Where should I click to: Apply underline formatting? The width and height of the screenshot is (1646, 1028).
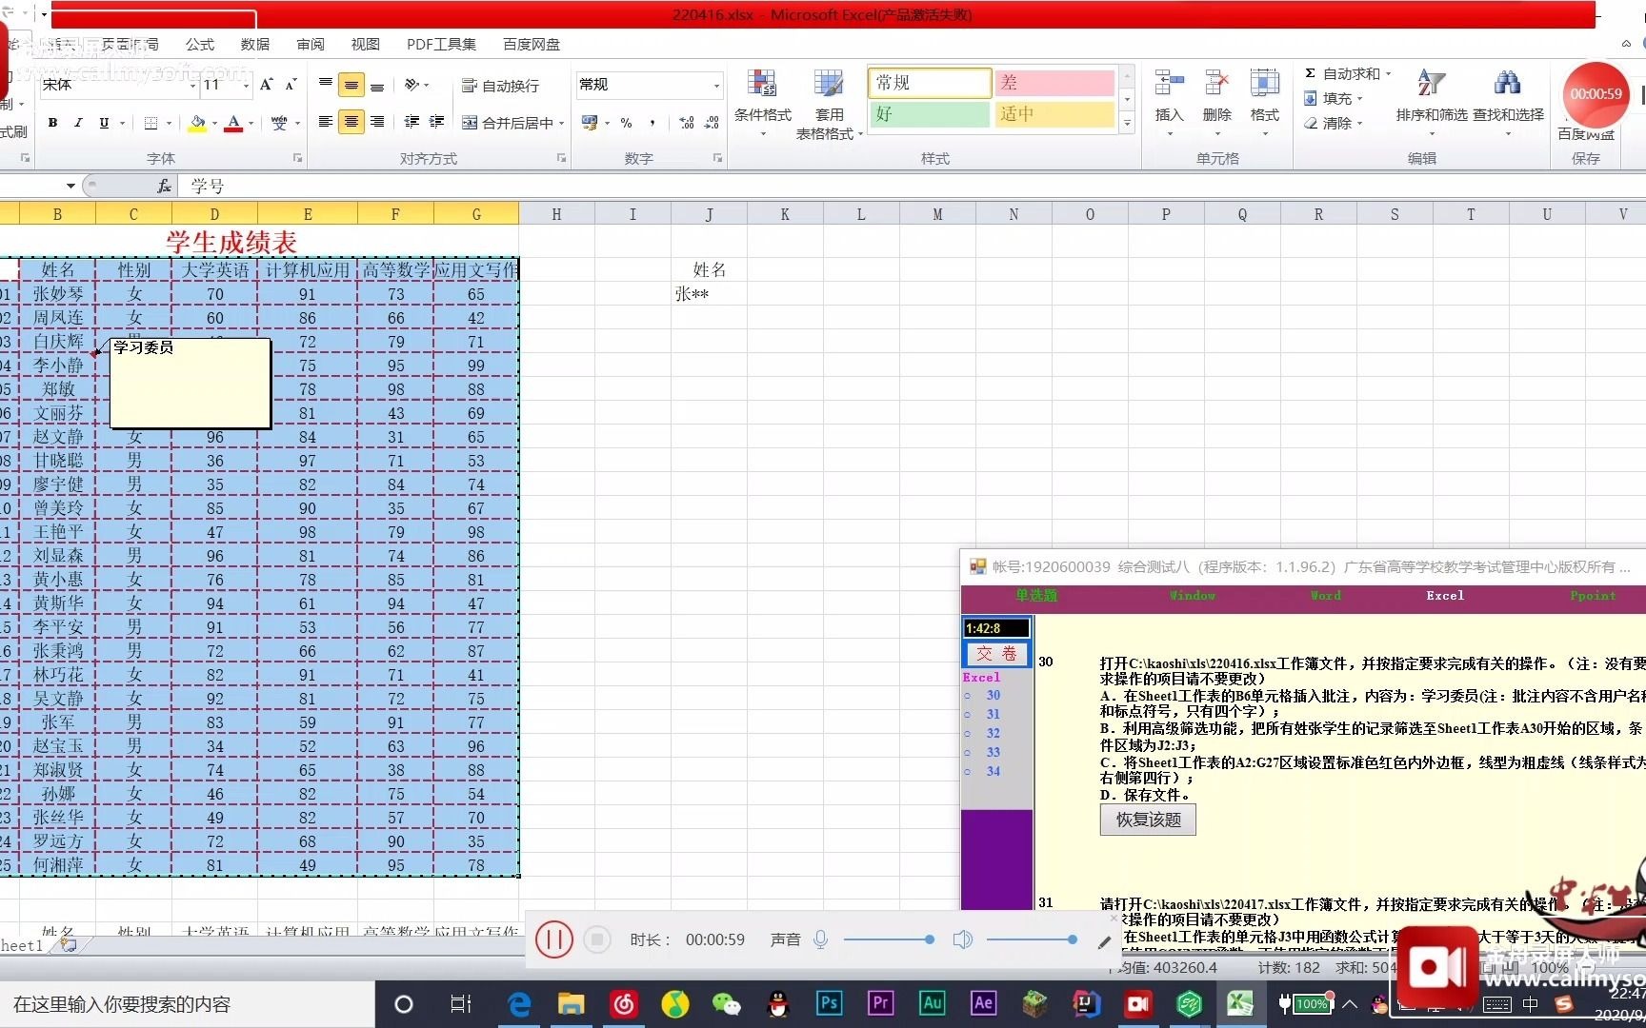pos(103,123)
